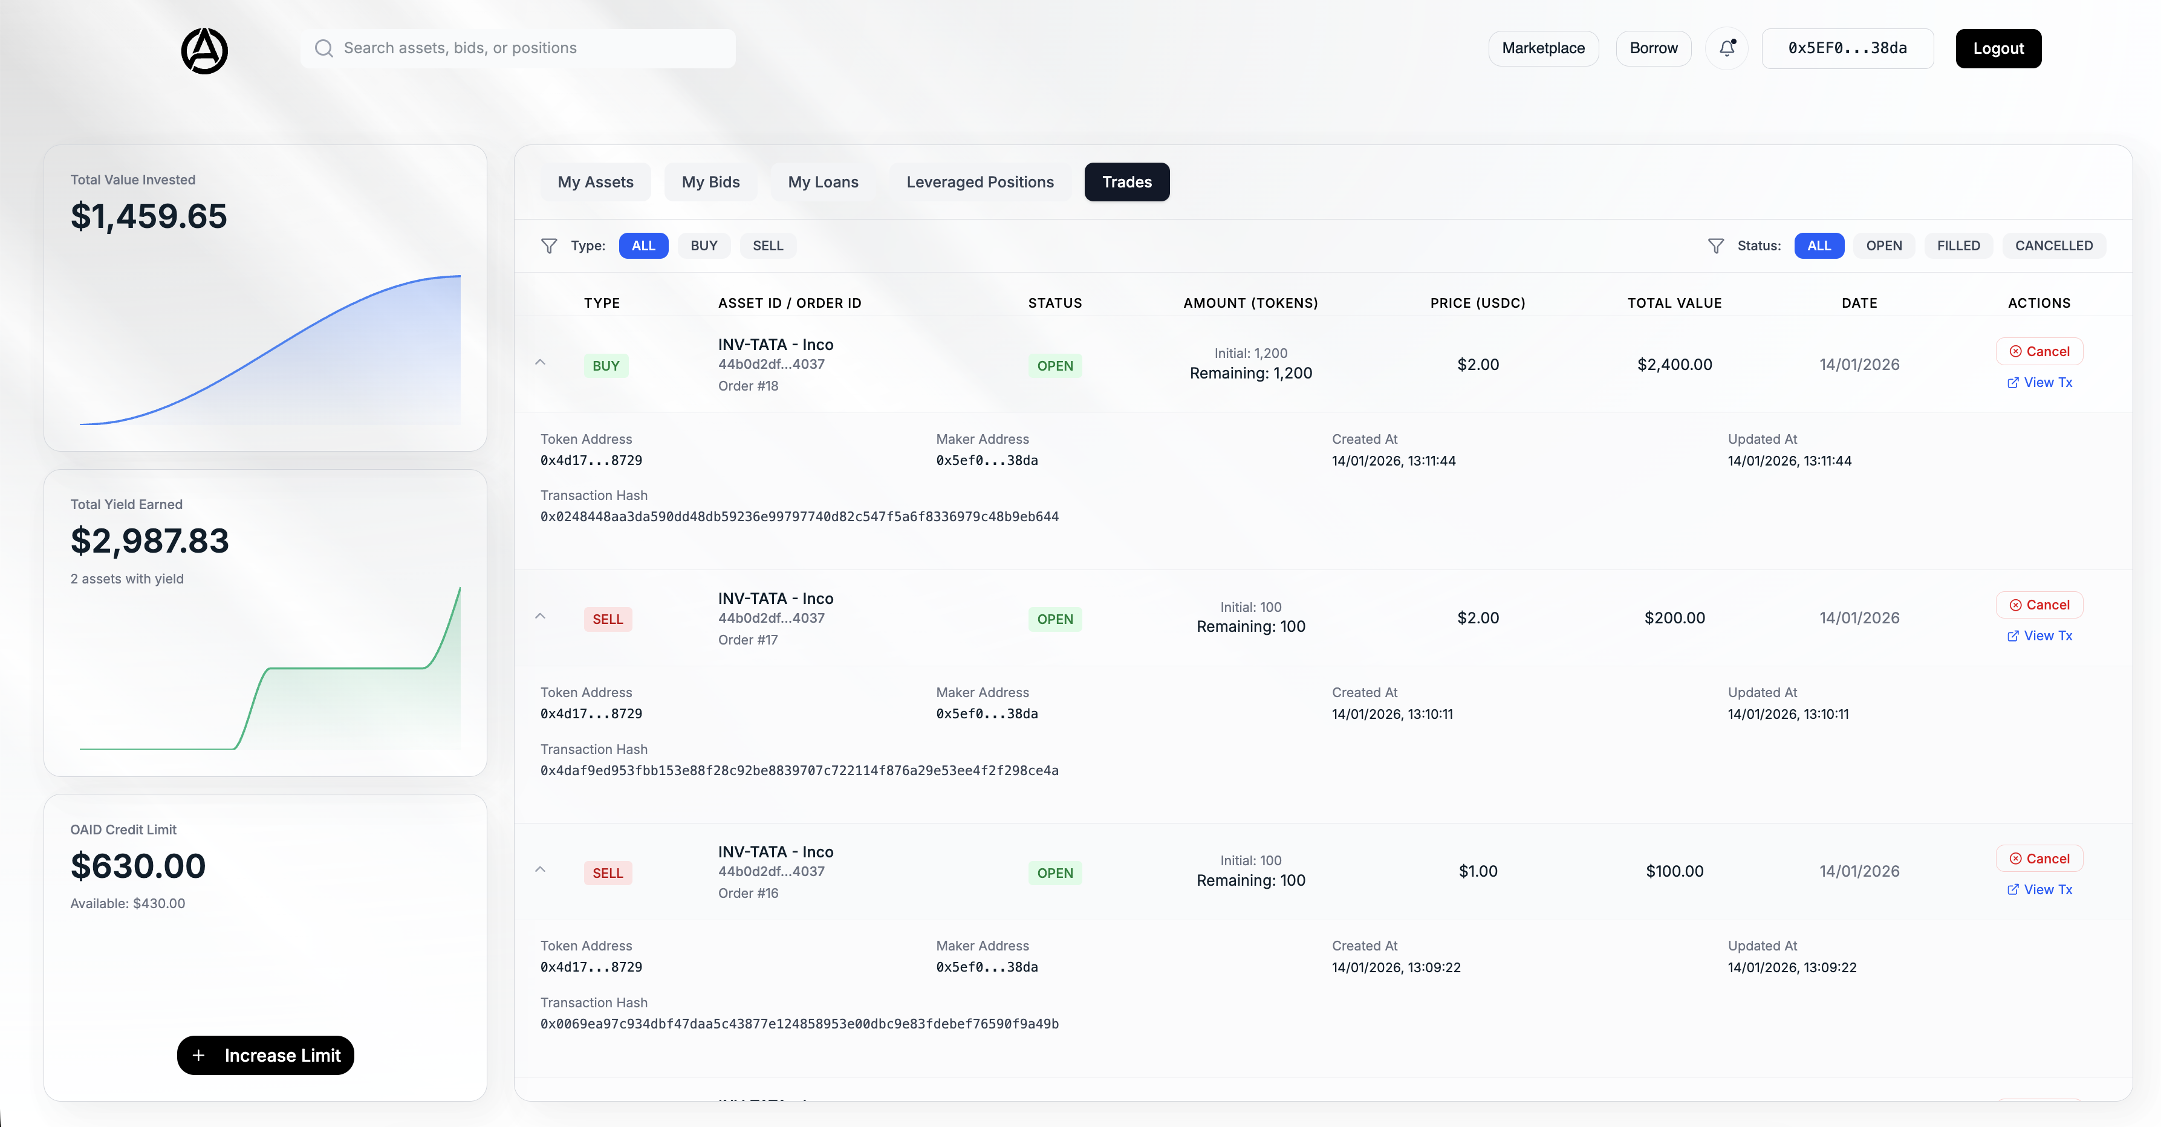Filter trades by FILLED status
The width and height of the screenshot is (2161, 1127).
click(x=1958, y=246)
